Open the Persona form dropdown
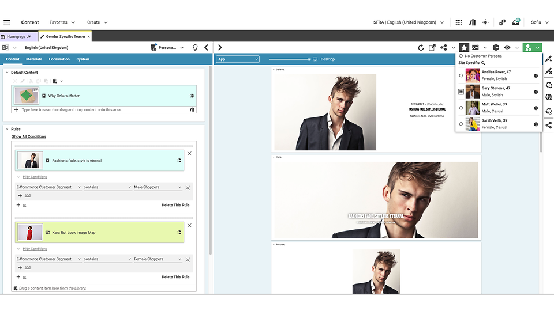 click(167, 47)
